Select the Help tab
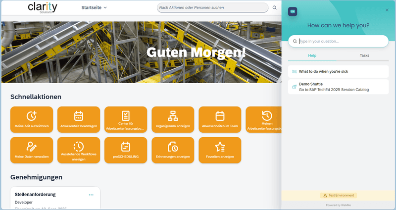This screenshot has height=210, width=396. click(x=312, y=55)
